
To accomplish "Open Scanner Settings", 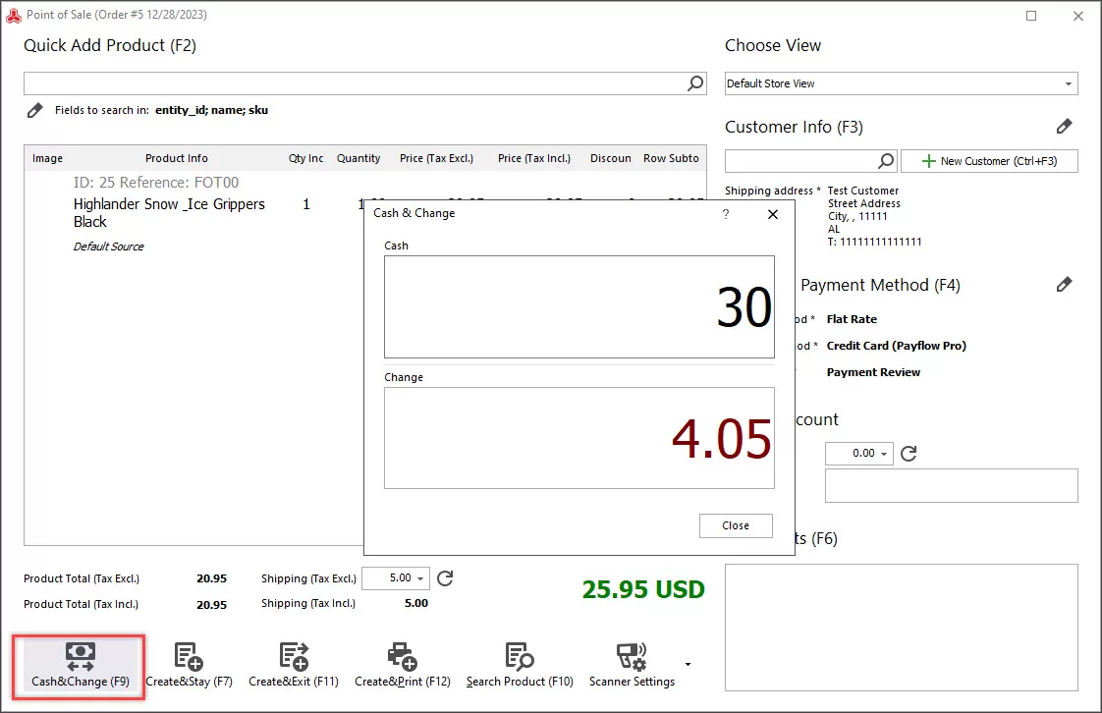I will [632, 666].
